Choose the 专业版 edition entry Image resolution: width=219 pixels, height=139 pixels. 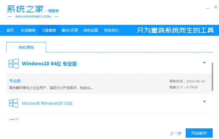click(15, 81)
